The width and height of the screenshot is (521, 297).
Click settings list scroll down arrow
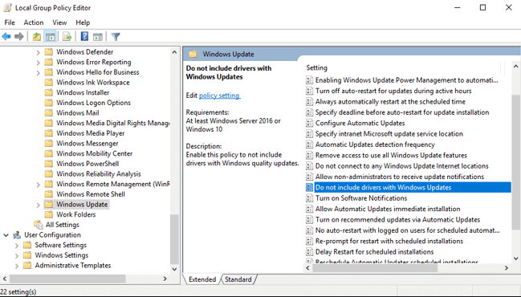point(515,258)
